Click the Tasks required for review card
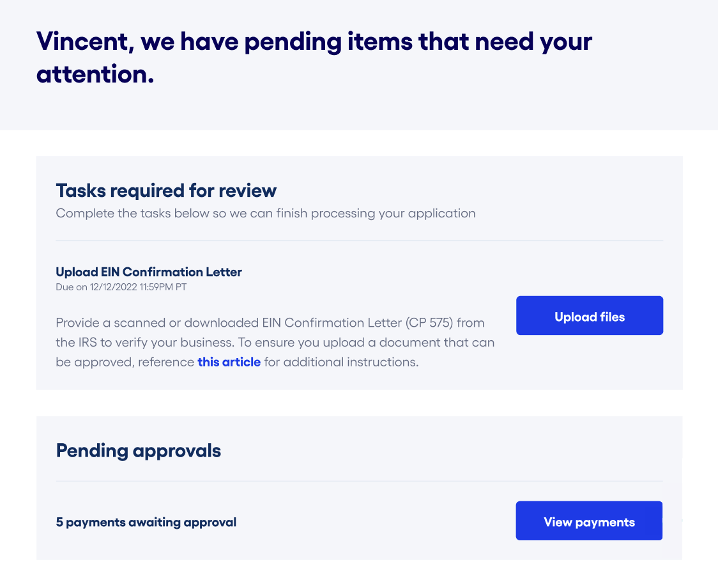 click(359, 272)
